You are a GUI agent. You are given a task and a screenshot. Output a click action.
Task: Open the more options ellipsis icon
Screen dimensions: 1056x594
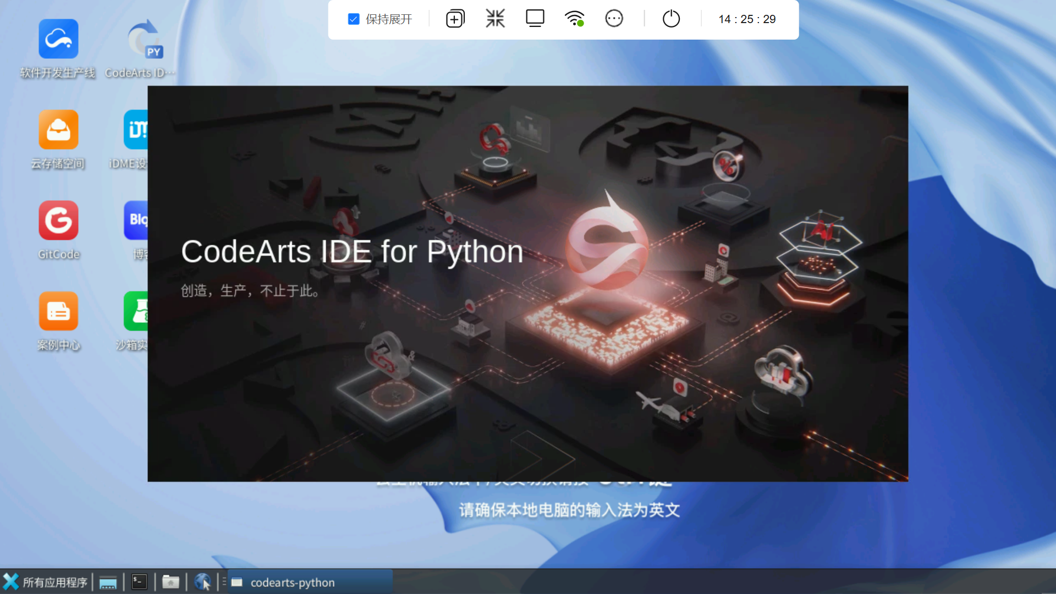(x=614, y=19)
